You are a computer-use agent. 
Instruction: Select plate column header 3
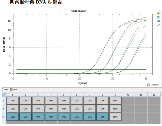[38, 95]
